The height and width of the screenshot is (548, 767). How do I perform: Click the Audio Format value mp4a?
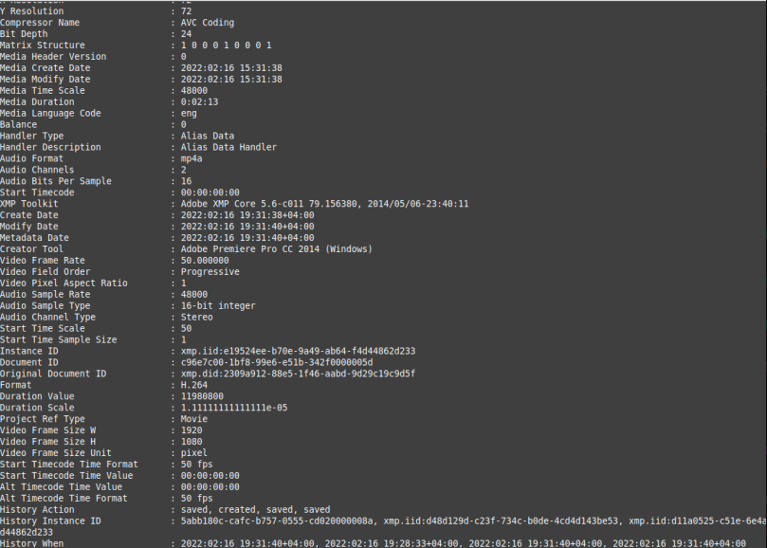tap(192, 158)
